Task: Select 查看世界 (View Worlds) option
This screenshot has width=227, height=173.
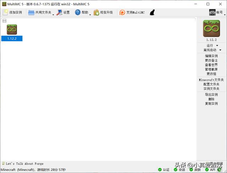Action: point(211,65)
